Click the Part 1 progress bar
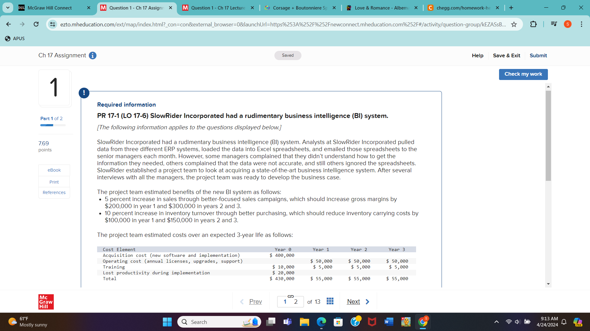This screenshot has width=590, height=331. pos(52,125)
